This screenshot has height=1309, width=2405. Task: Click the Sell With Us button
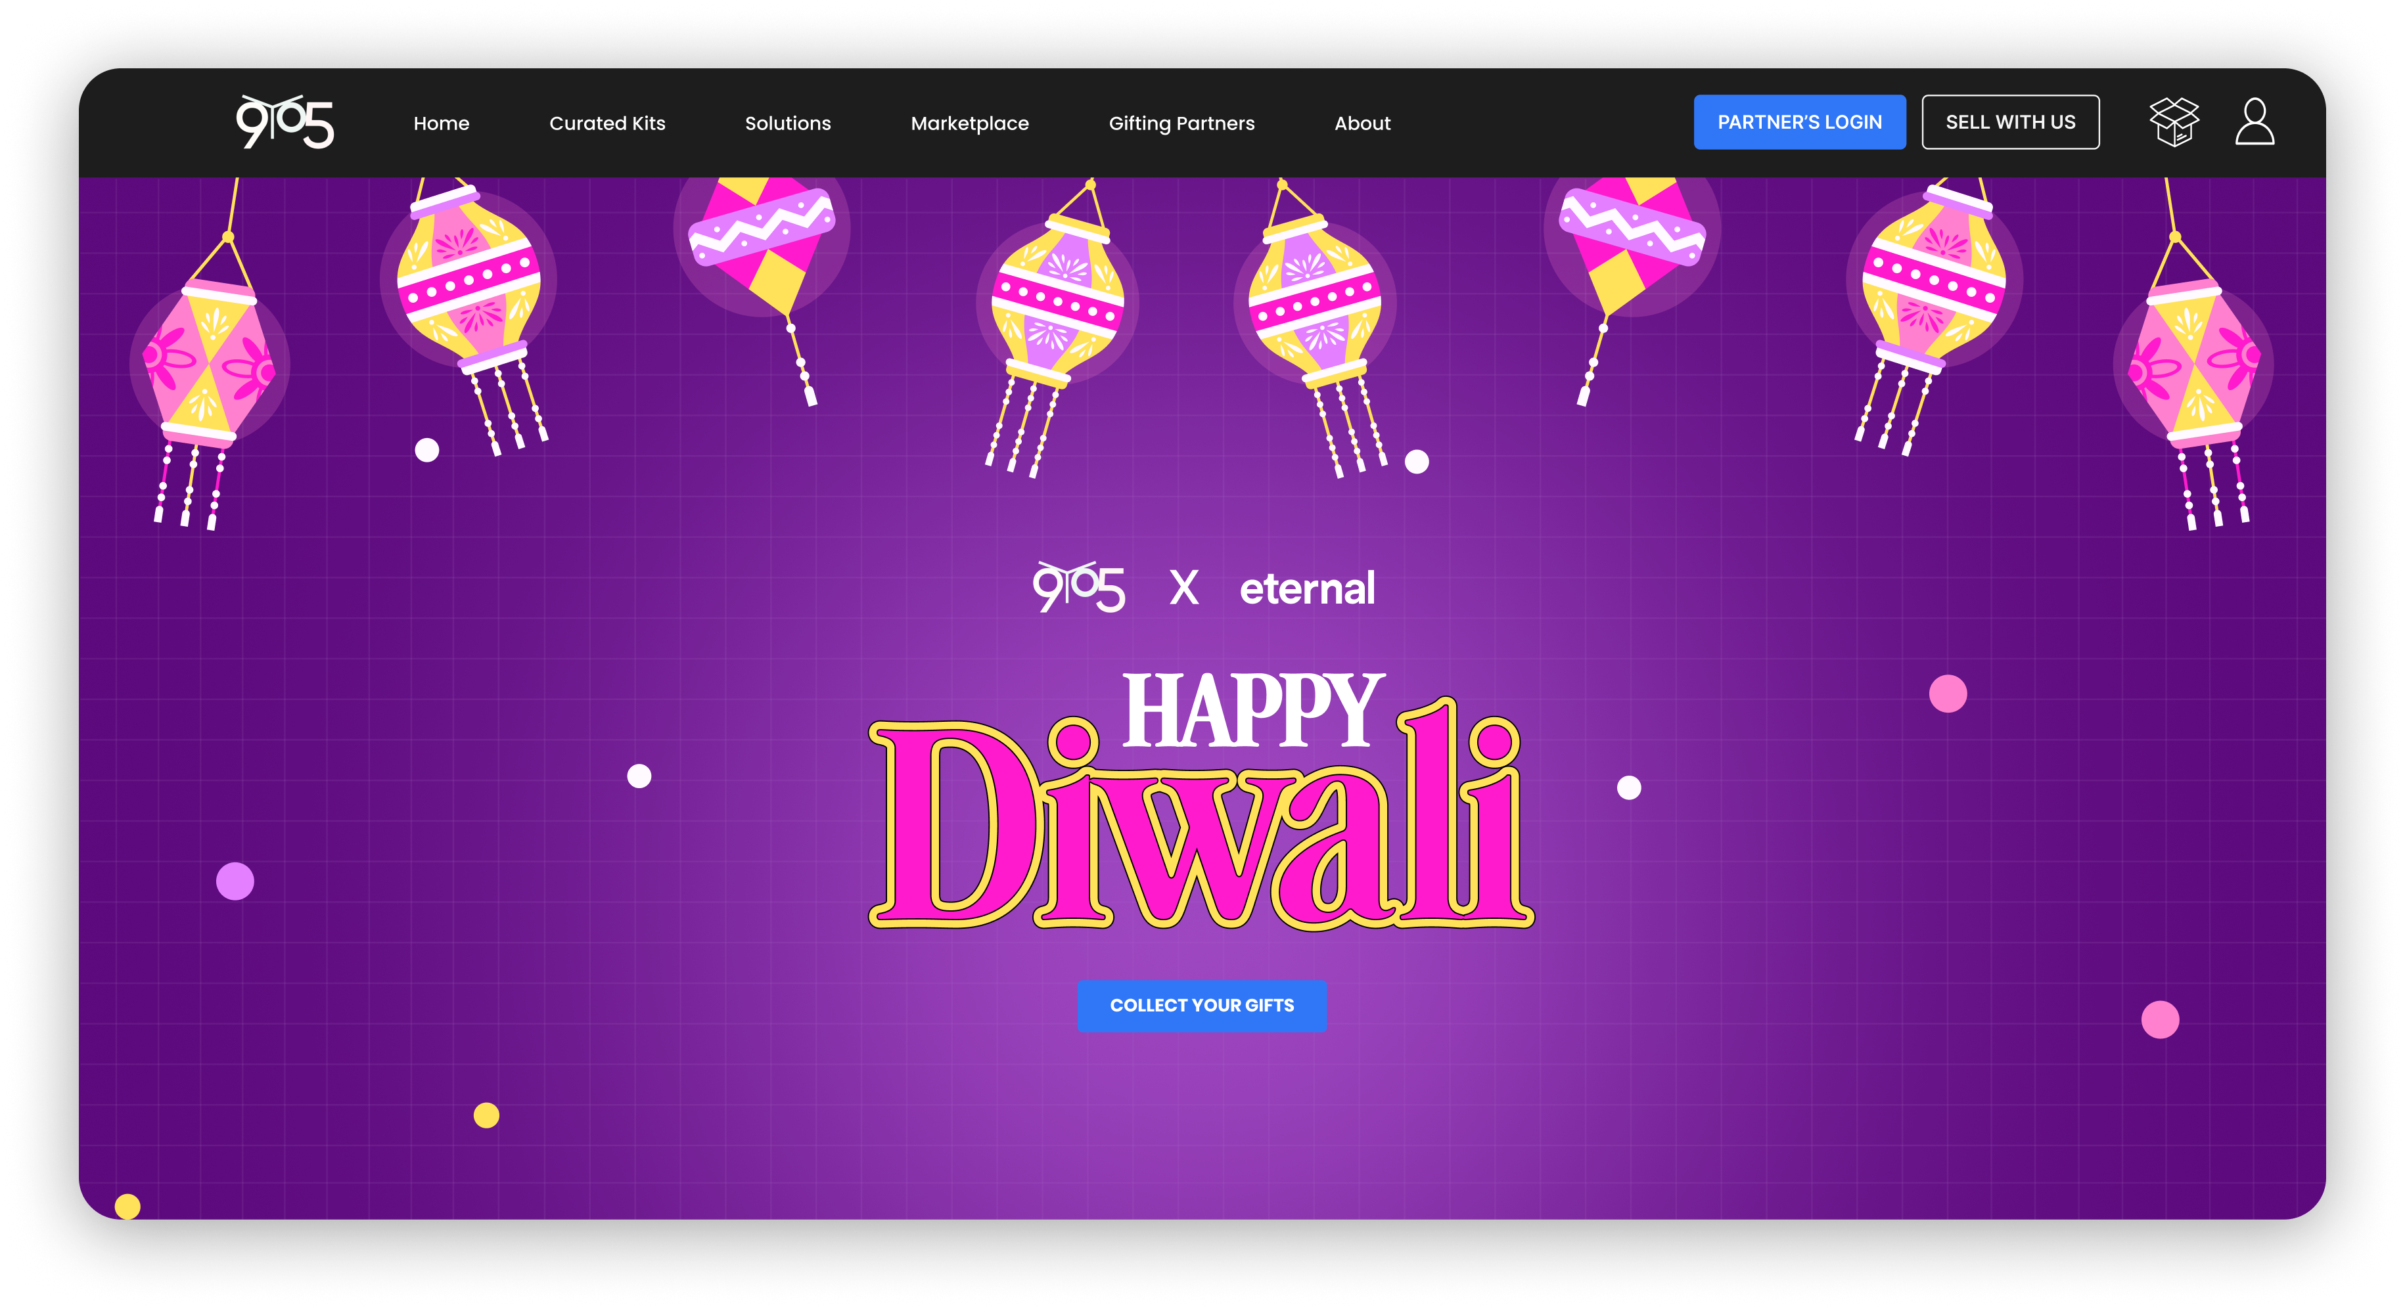coord(2010,122)
